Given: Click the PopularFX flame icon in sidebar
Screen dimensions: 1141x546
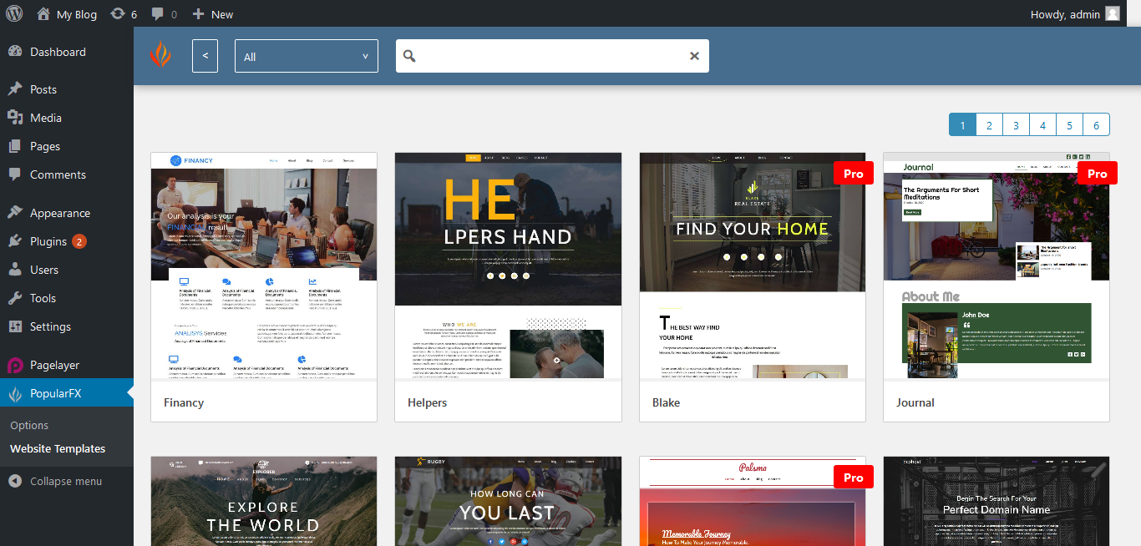Looking at the screenshot, I should 15,393.
